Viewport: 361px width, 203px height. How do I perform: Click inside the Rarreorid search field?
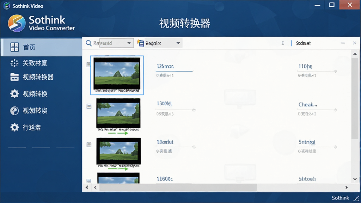pos(113,43)
